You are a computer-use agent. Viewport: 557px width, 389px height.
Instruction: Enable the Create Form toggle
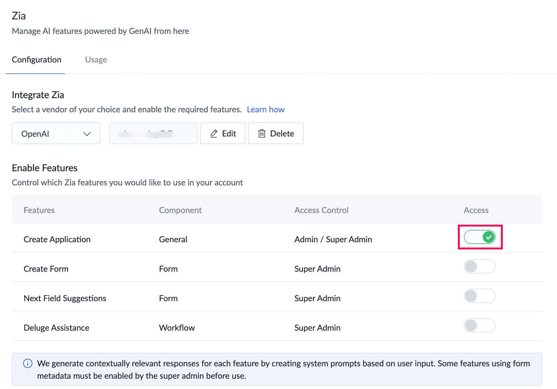pyautogui.click(x=479, y=266)
